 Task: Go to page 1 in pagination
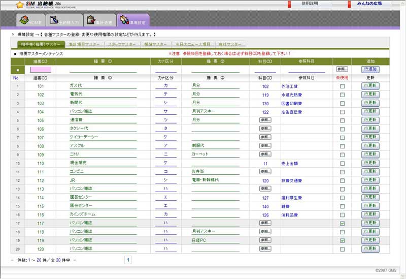coord(128,260)
